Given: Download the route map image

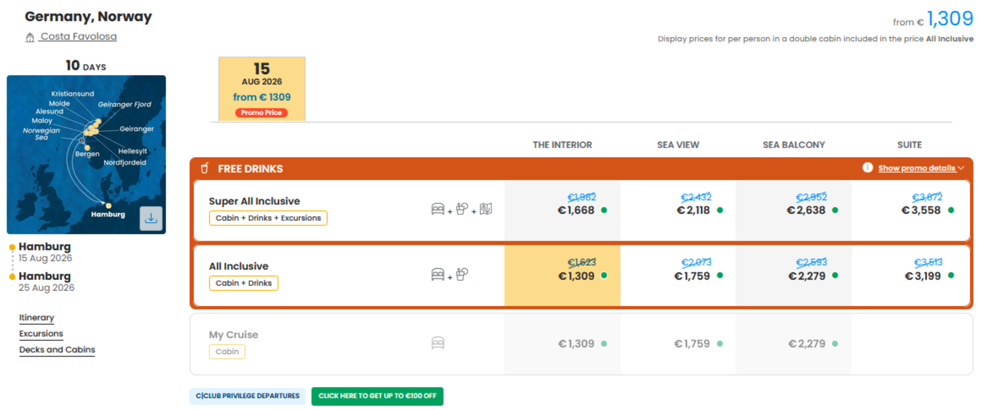Looking at the screenshot, I should pyautogui.click(x=151, y=218).
